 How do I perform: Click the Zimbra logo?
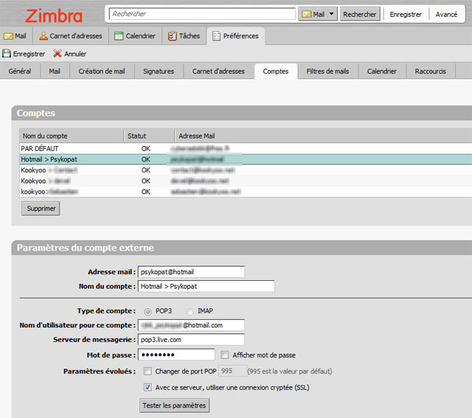point(54,15)
